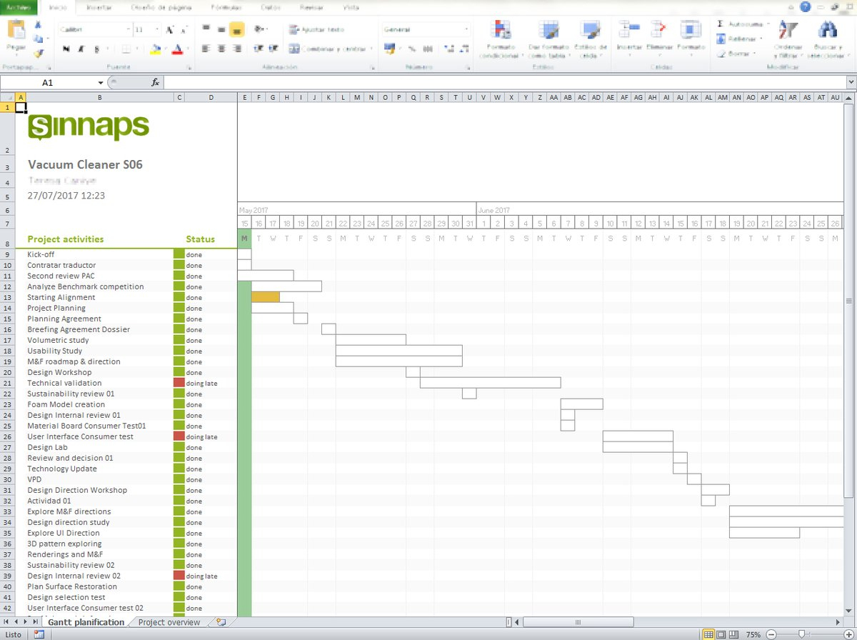The width and height of the screenshot is (857, 640).
Task: Click the zoom slider handle in status bar
Action: [x=802, y=634]
